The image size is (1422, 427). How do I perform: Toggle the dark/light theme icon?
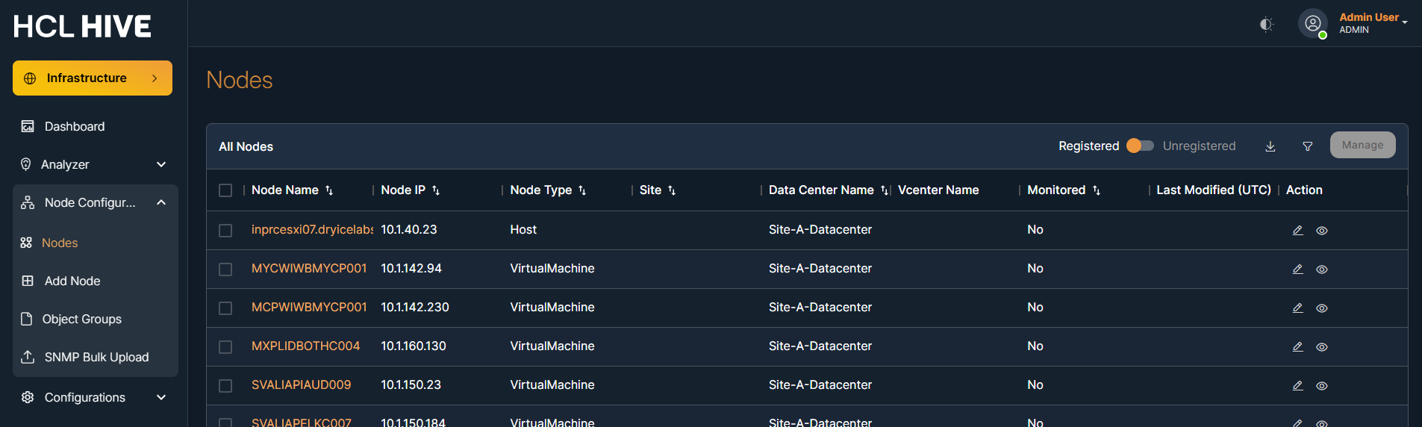pyautogui.click(x=1266, y=25)
